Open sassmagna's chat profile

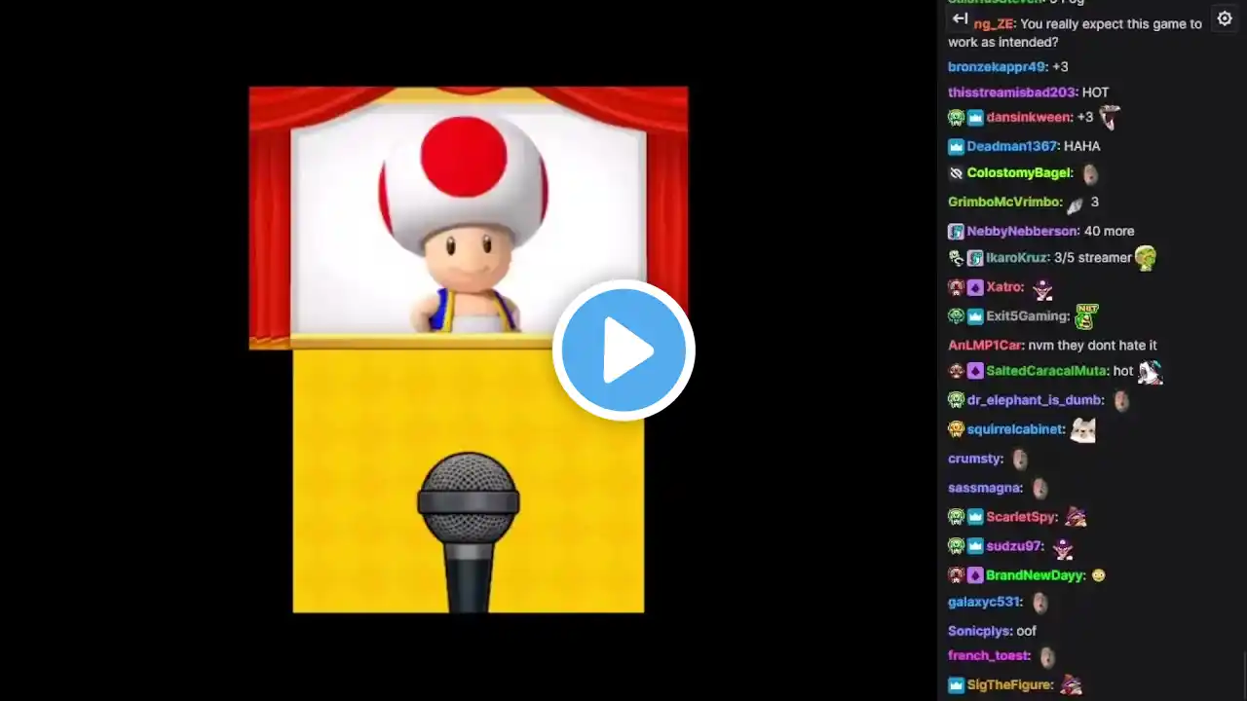click(985, 488)
